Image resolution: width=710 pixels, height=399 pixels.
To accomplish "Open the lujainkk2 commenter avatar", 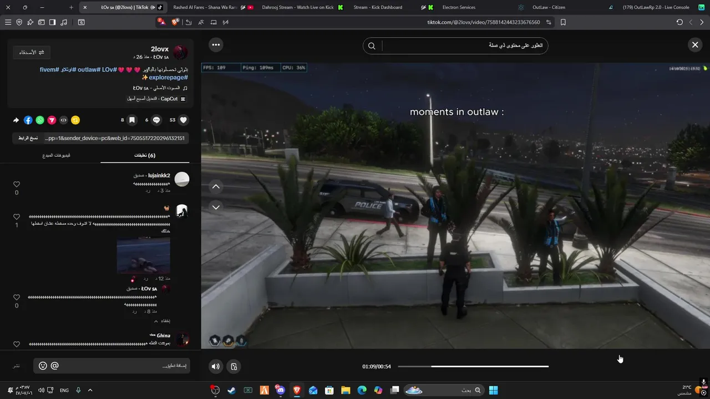I will coord(182,179).
